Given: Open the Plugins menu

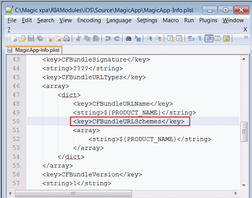Looking at the screenshot, I should 208,20.
